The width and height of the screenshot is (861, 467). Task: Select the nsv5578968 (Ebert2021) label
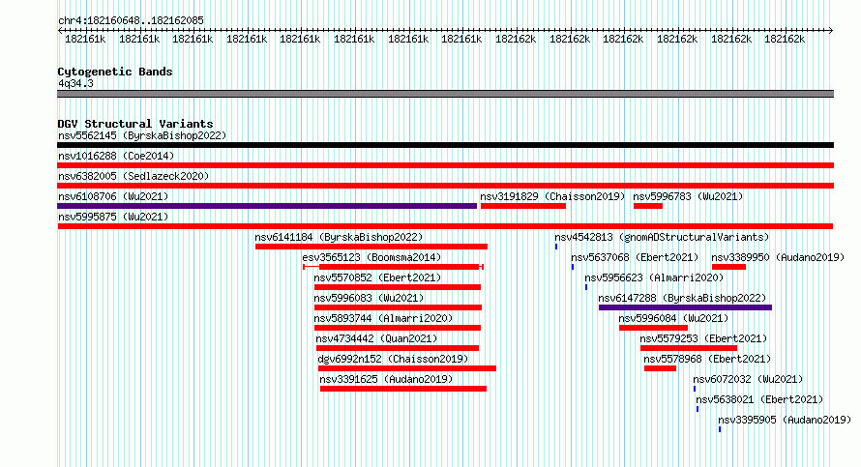click(707, 359)
